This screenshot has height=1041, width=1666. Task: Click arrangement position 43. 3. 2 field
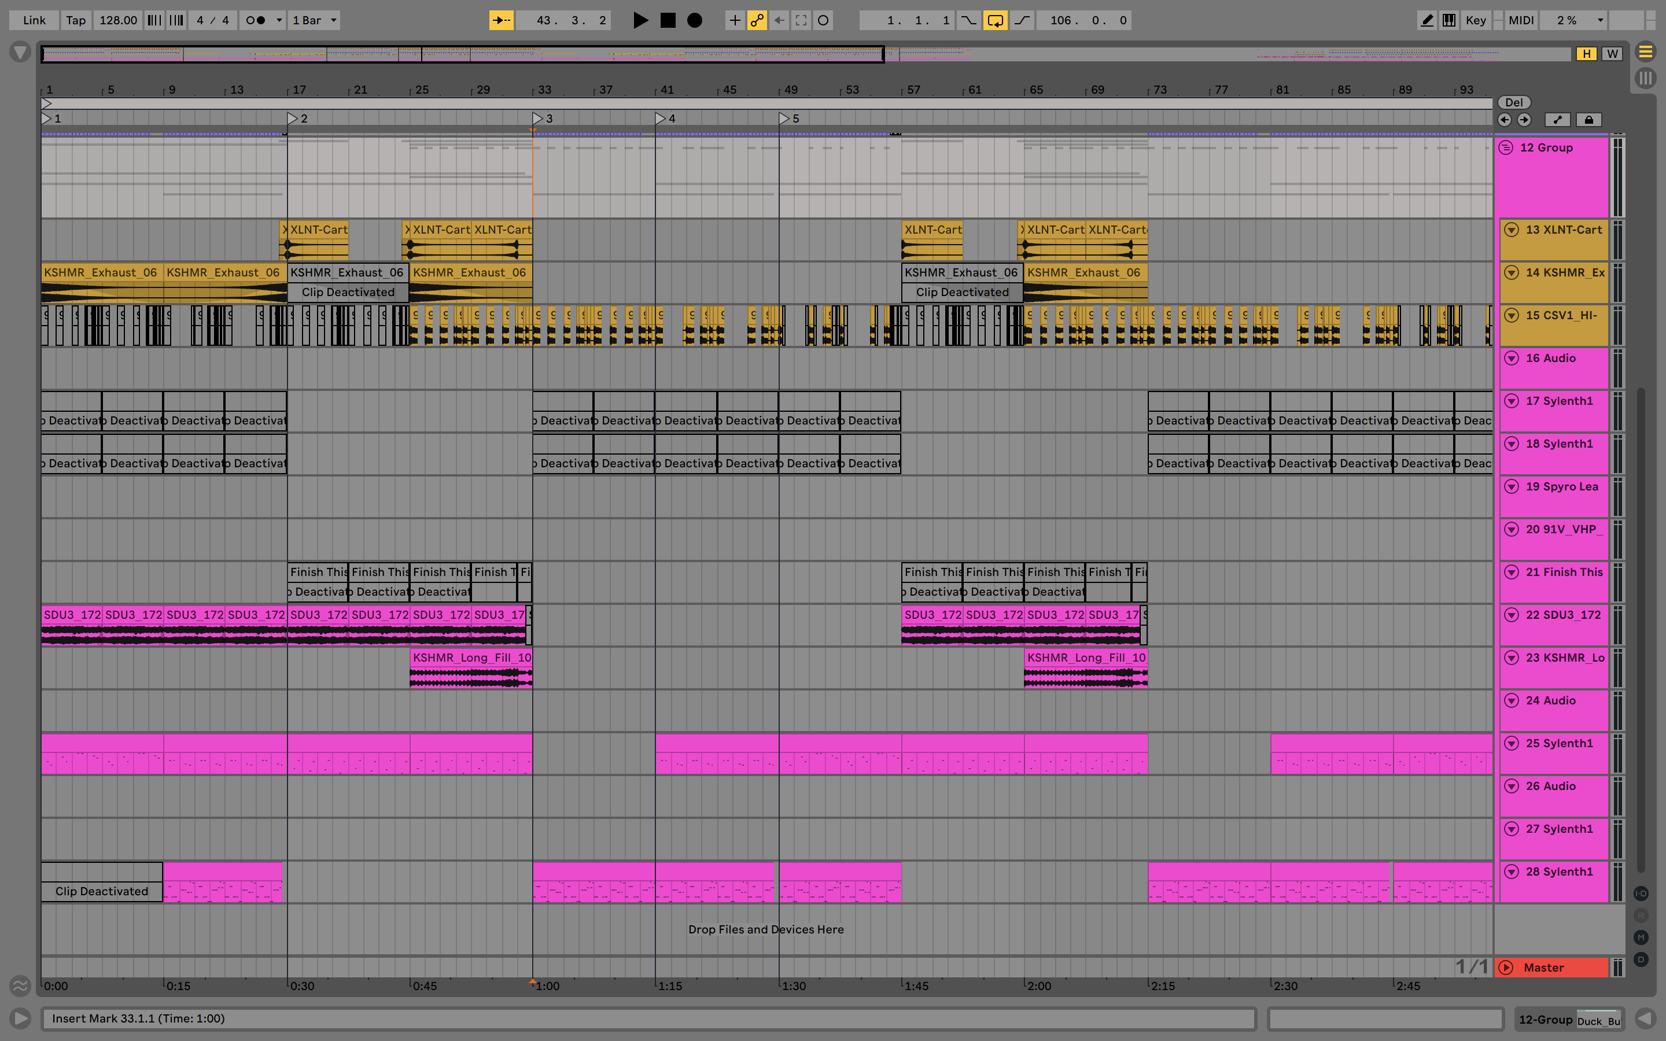(564, 20)
